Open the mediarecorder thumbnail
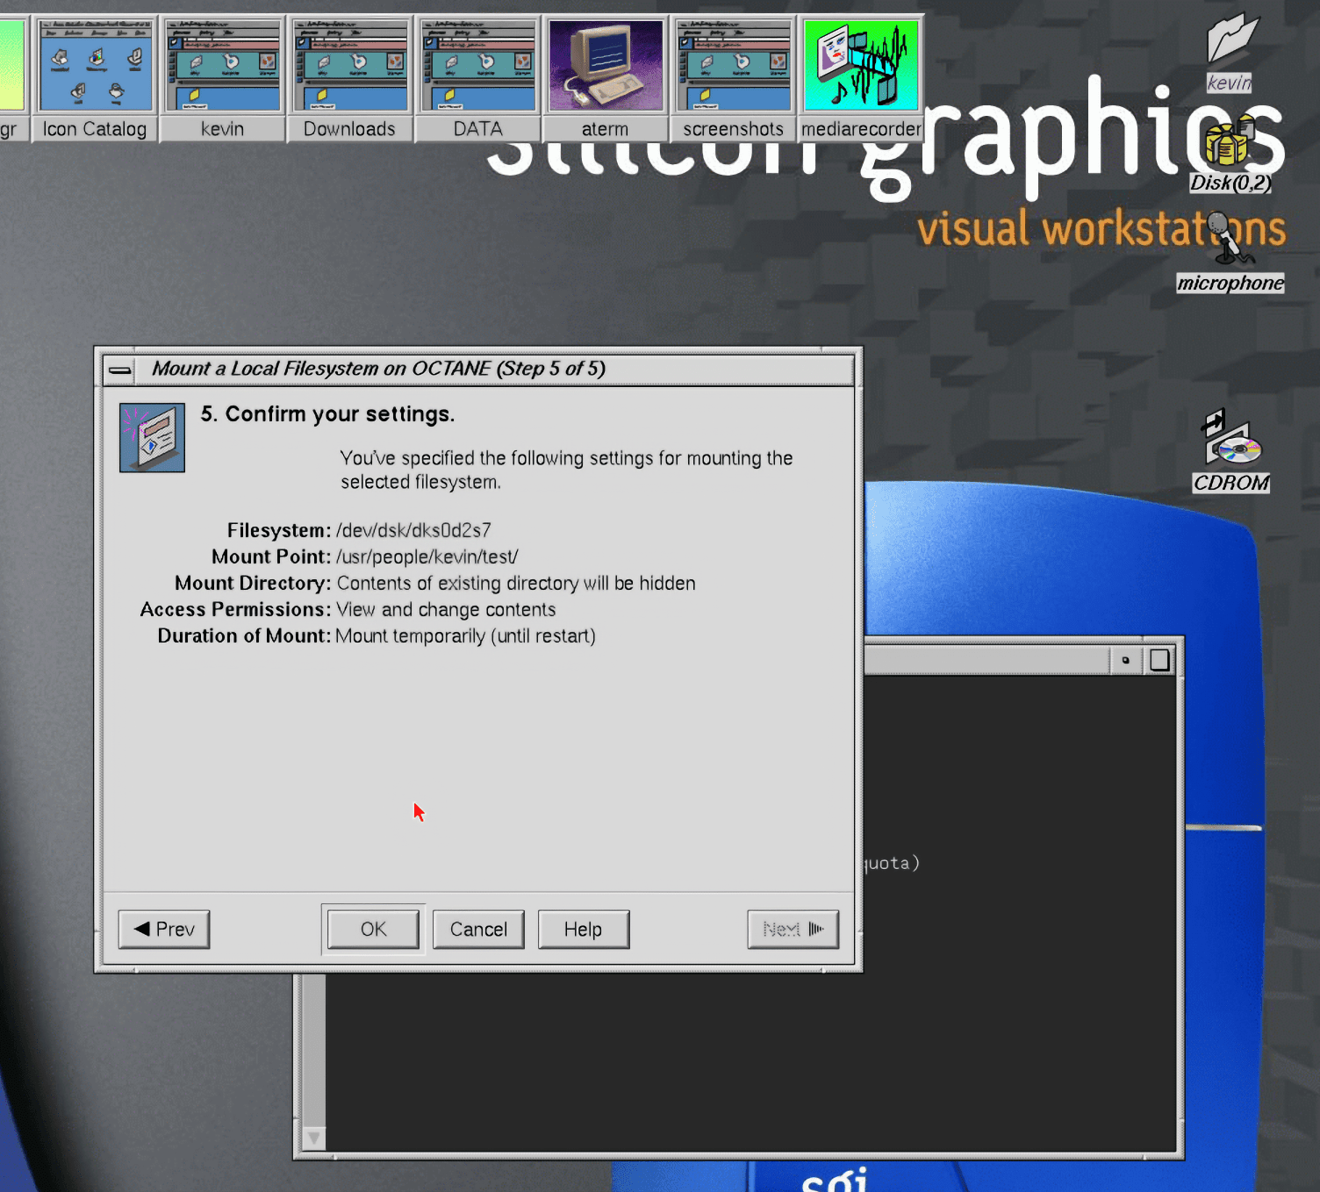 click(861, 78)
